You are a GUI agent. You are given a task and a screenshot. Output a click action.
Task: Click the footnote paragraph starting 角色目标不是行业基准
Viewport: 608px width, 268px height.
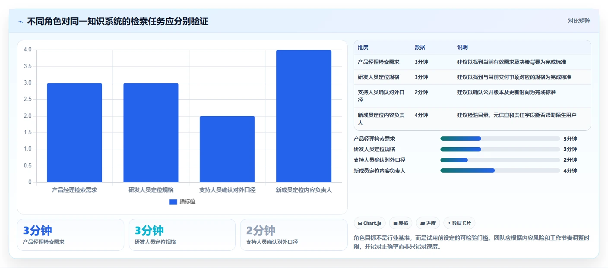tap(472, 243)
